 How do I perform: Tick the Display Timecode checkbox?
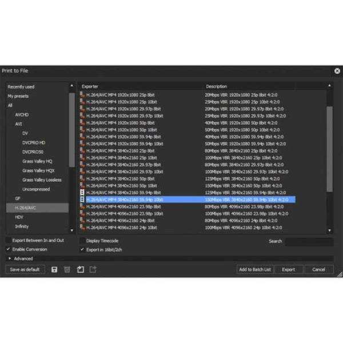click(x=82, y=241)
